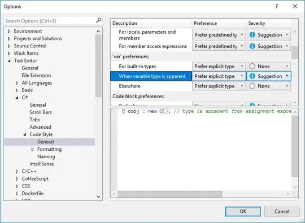Click the None circle icon in Elsewhere row
Viewport: 305px width, 223px height.
(252, 86)
